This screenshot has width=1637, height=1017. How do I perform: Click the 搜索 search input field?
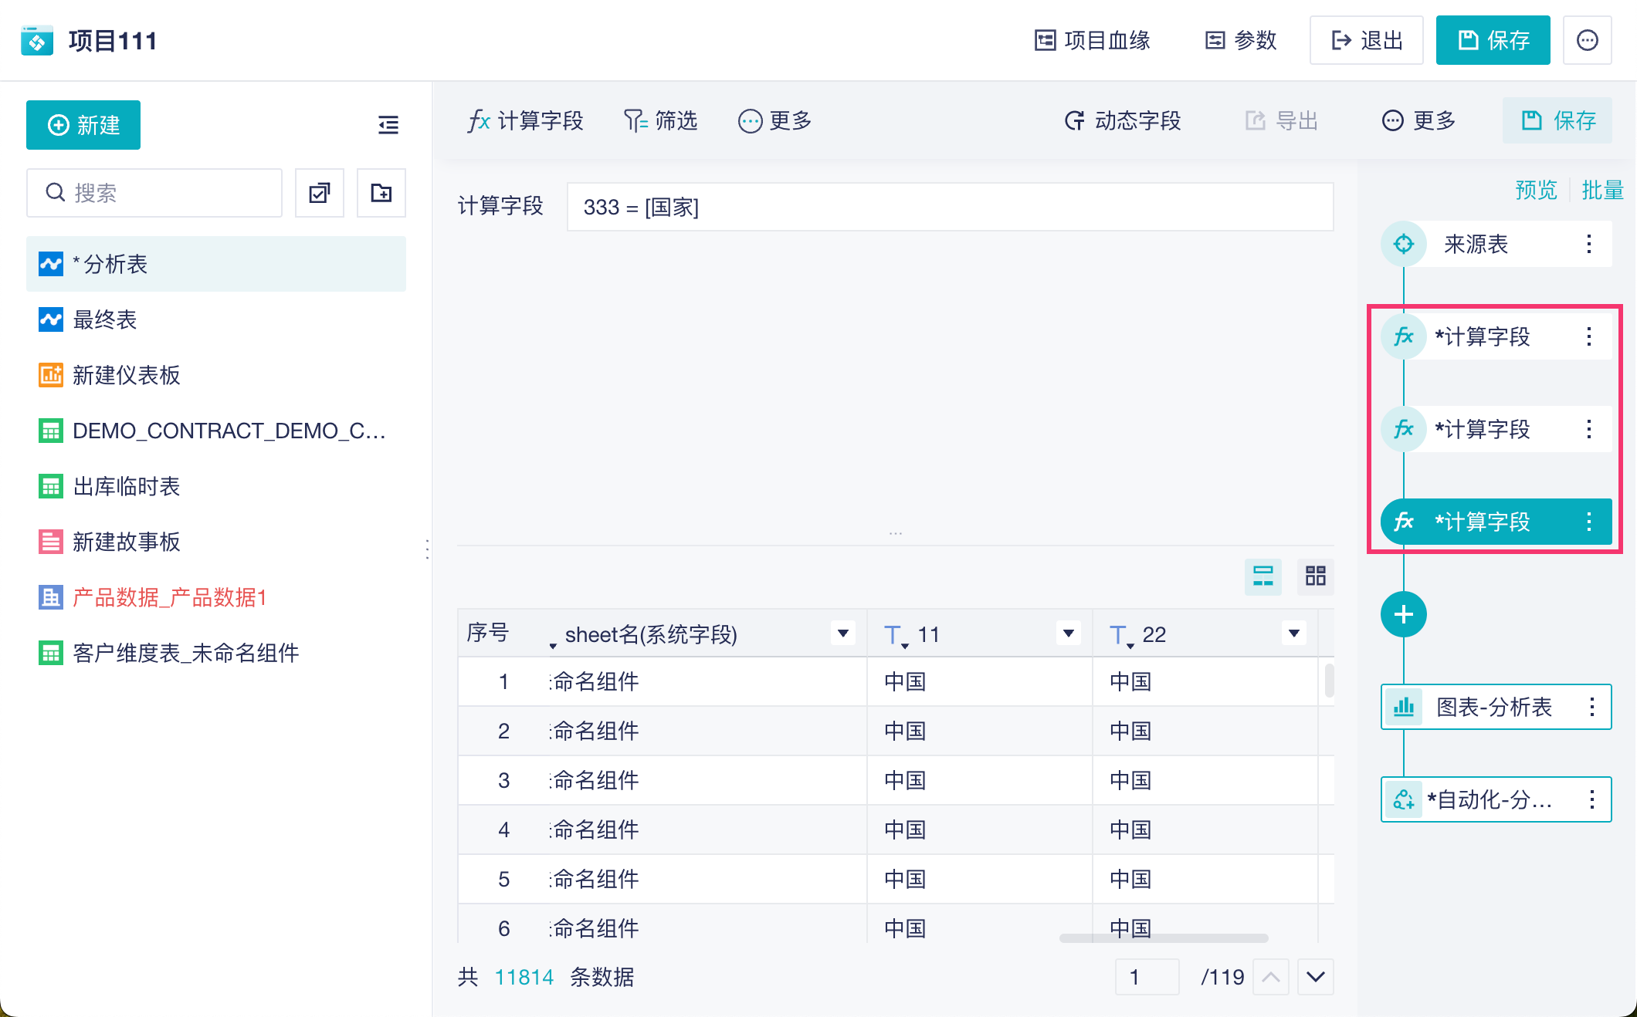pos(154,192)
